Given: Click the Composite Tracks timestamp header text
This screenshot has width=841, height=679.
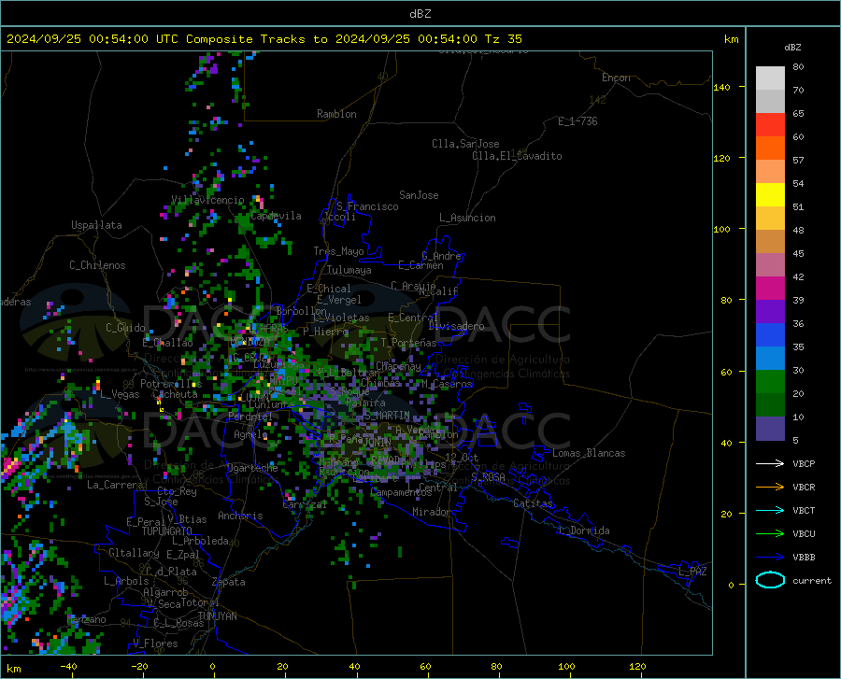Looking at the screenshot, I should [264, 39].
